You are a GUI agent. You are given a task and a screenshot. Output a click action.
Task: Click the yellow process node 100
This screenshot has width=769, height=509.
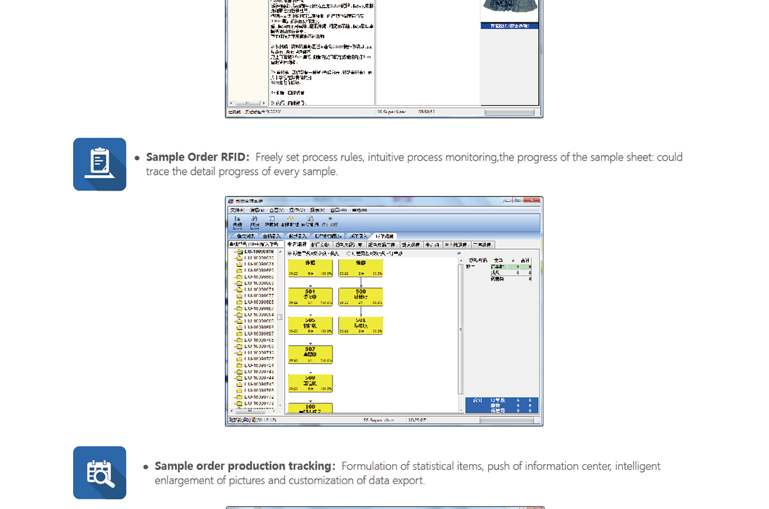[310, 408]
